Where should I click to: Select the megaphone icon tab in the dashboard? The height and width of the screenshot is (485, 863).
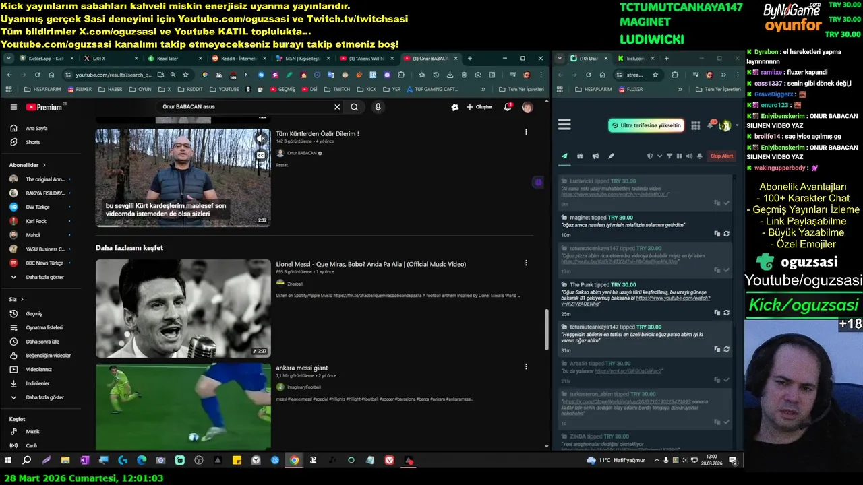coord(595,156)
